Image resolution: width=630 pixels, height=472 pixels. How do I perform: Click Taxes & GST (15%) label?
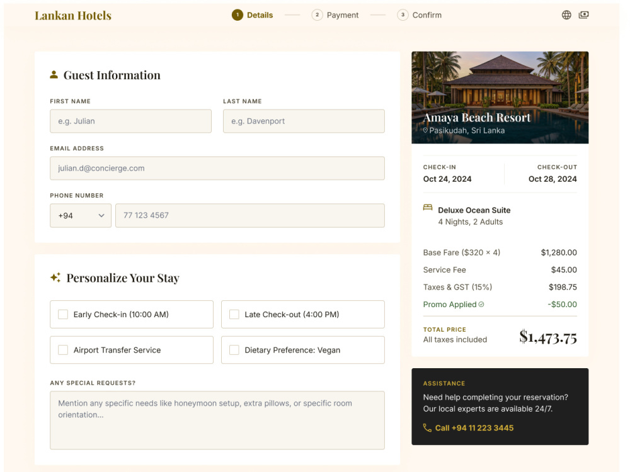[x=457, y=287]
